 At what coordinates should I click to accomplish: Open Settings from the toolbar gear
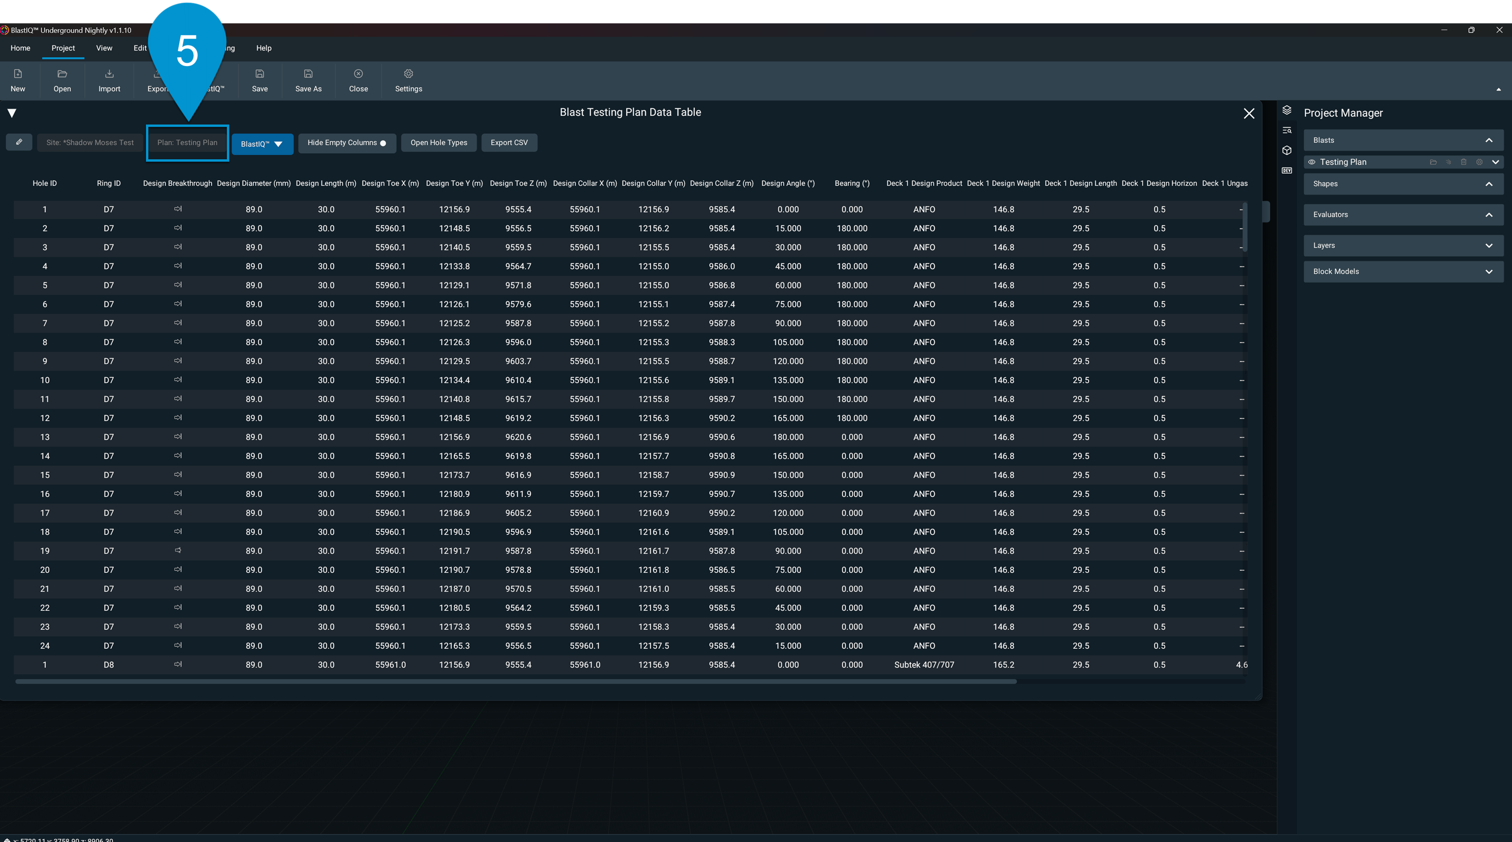click(x=409, y=74)
